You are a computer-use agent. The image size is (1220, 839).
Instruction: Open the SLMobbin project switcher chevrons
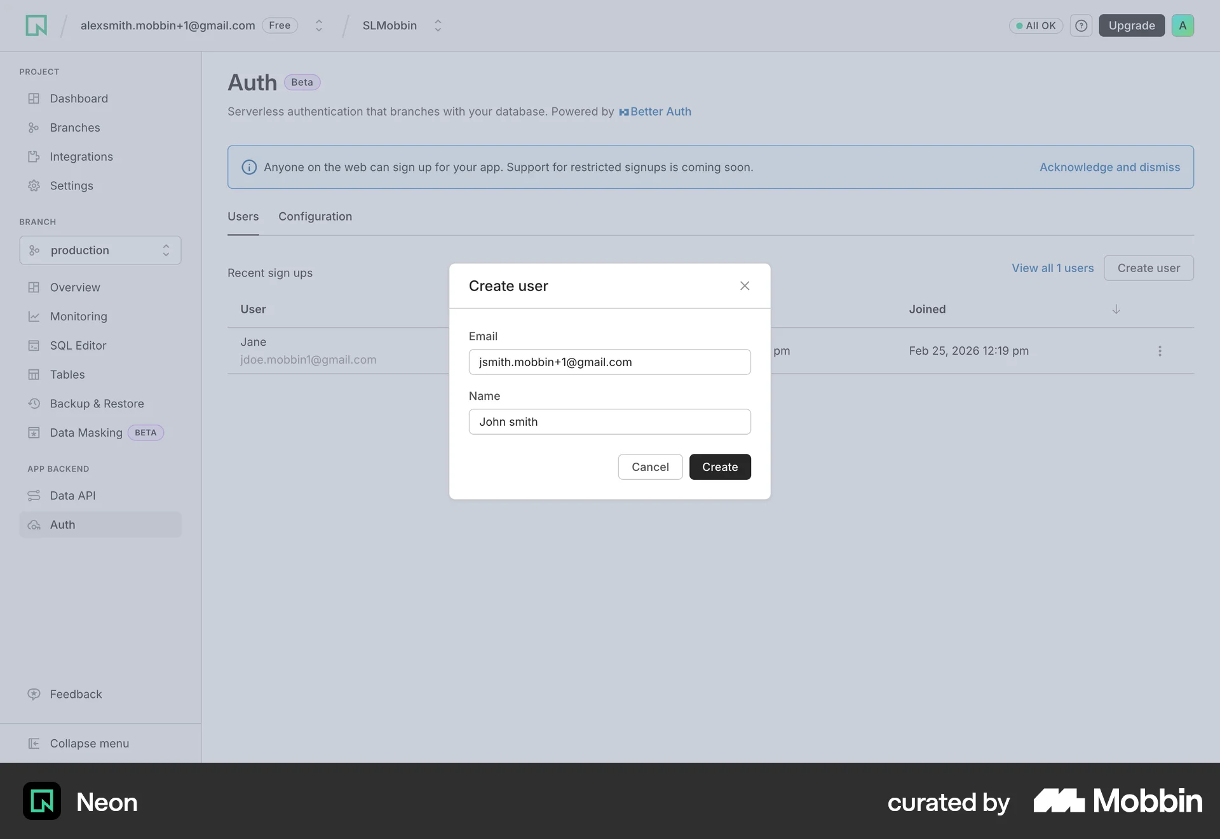[x=438, y=25]
